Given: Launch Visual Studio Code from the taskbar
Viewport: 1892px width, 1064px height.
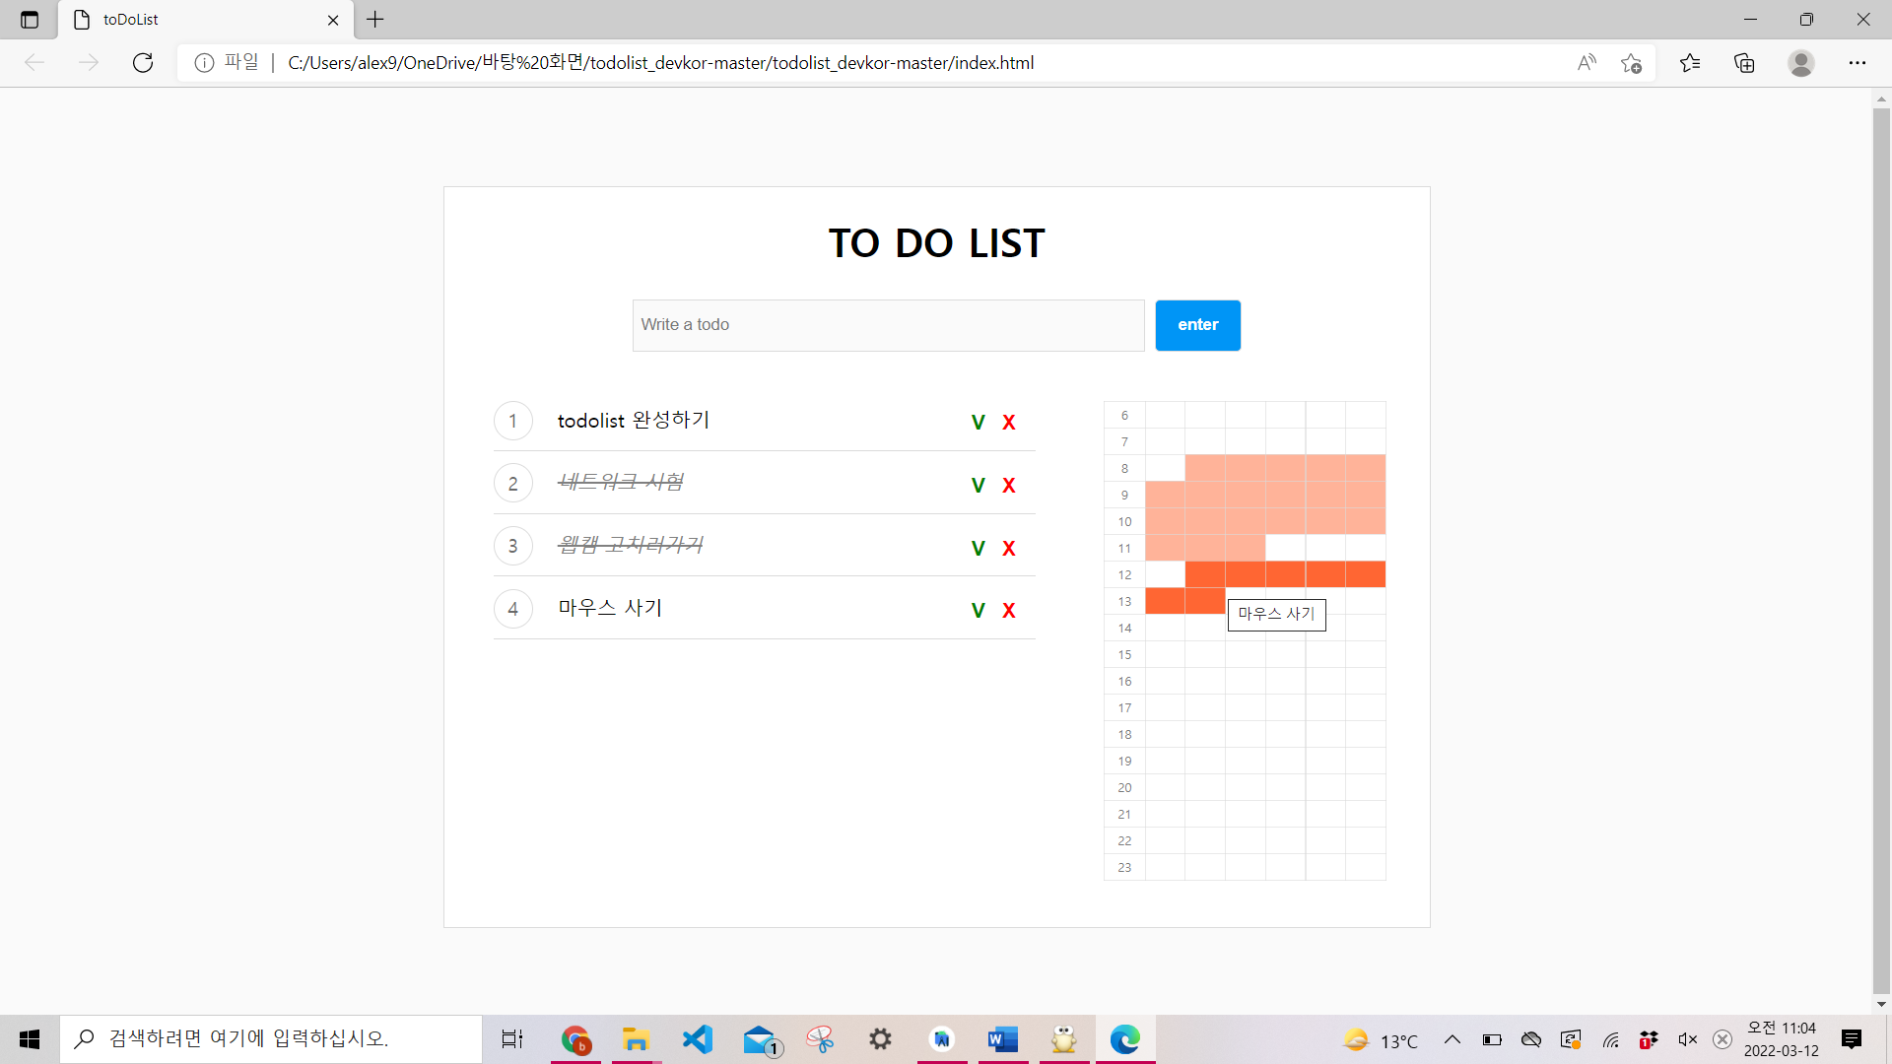Looking at the screenshot, I should 698,1038.
